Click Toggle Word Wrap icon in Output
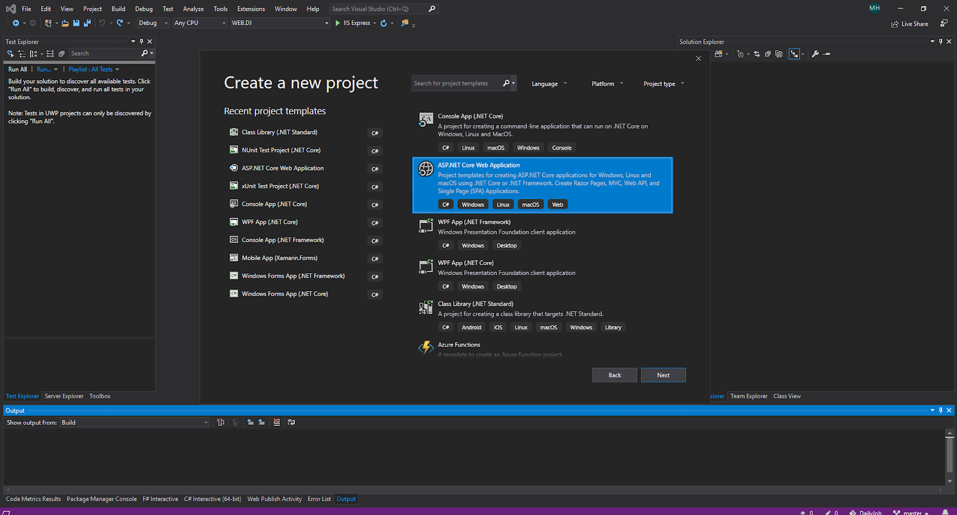 [291, 422]
